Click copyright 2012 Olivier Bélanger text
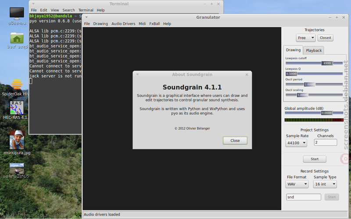 [x=192, y=128]
